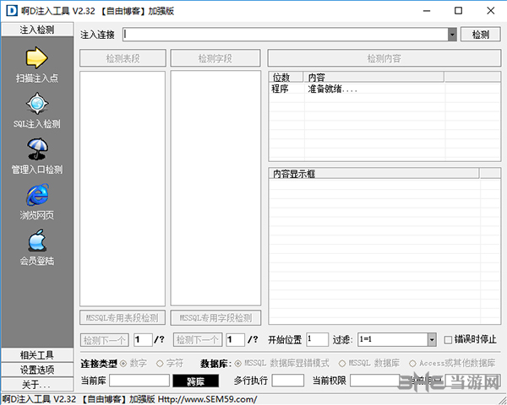Screen dimensions: 507x405
Task: Click the 当前库 text field
Action: coord(139,381)
